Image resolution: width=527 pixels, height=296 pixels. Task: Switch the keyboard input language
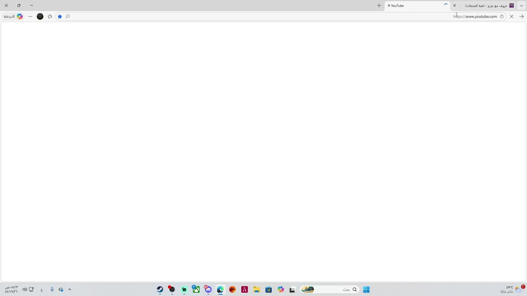tap(42, 289)
